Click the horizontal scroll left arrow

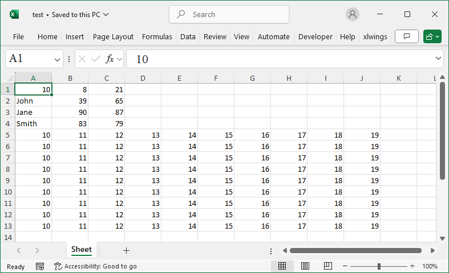point(285,250)
